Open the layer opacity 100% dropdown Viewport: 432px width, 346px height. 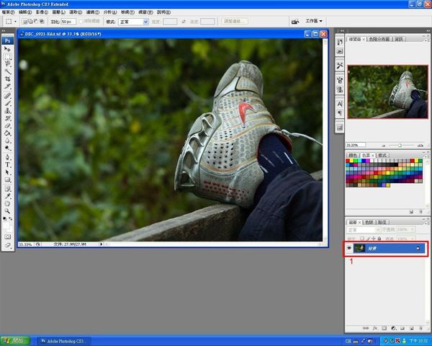[413, 229]
